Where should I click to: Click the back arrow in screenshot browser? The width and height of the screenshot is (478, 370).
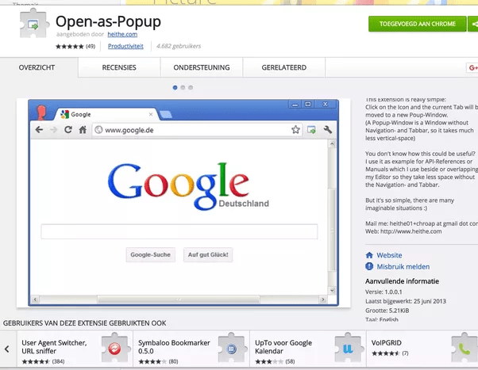pyautogui.click(x=39, y=130)
